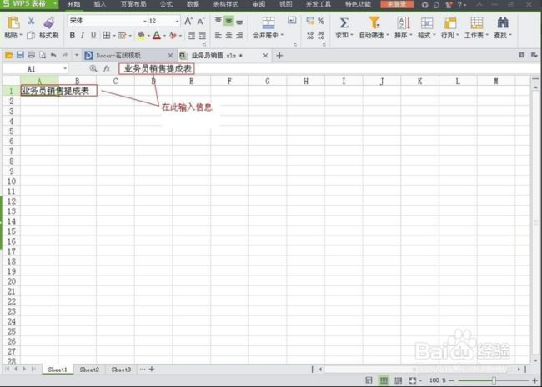Apply cell borders with the borders icon

[x=107, y=35]
